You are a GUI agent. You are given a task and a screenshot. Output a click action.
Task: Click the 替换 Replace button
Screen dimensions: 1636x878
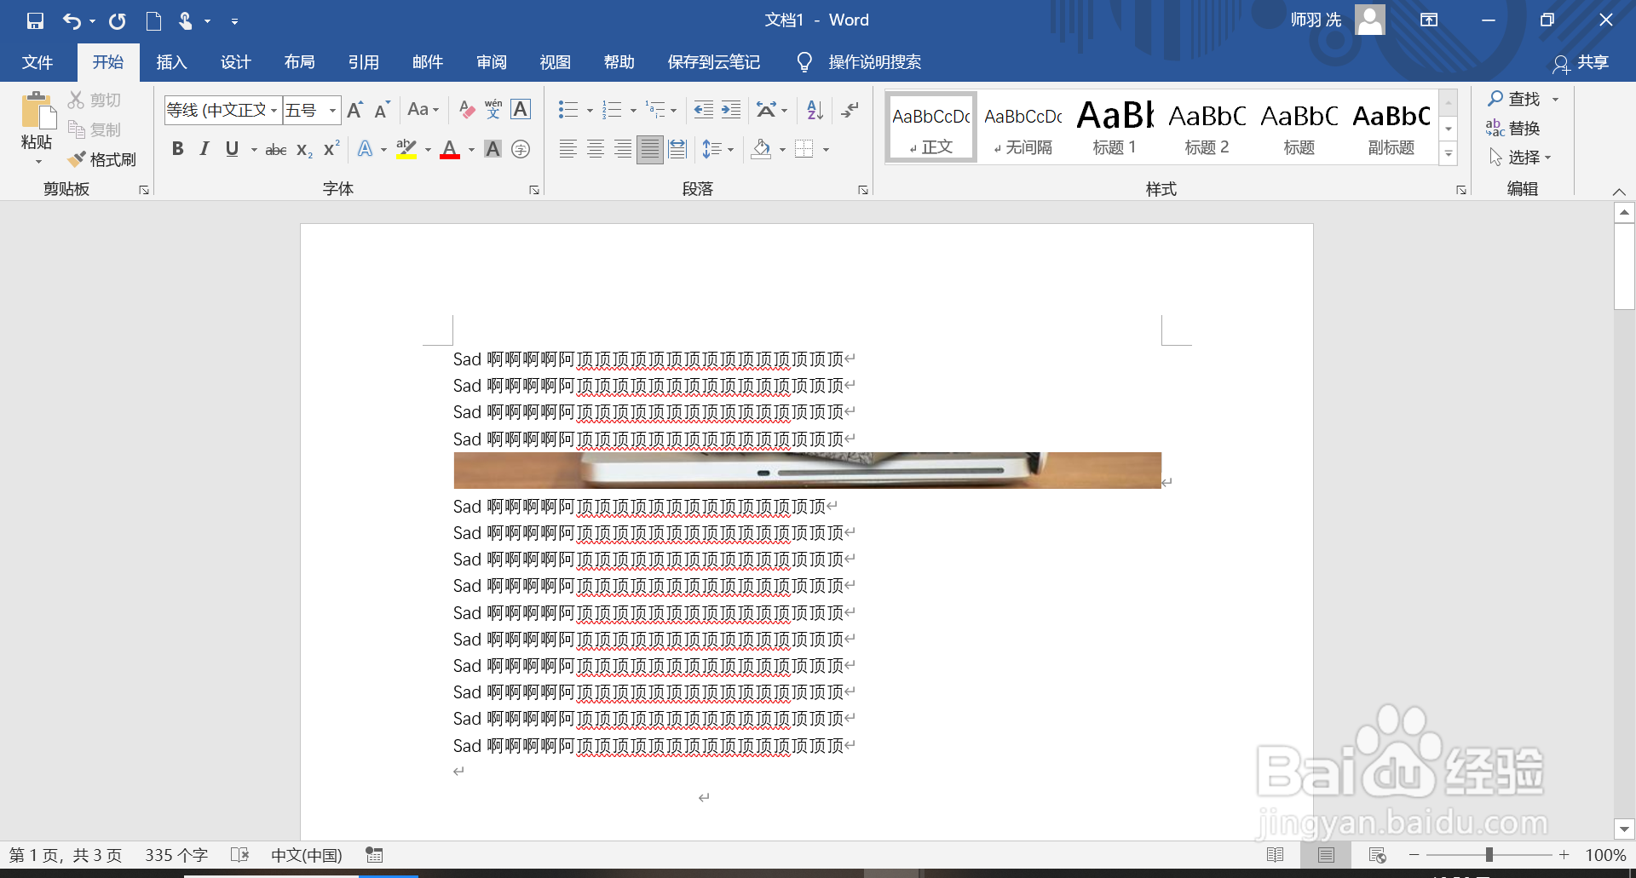[x=1513, y=128]
